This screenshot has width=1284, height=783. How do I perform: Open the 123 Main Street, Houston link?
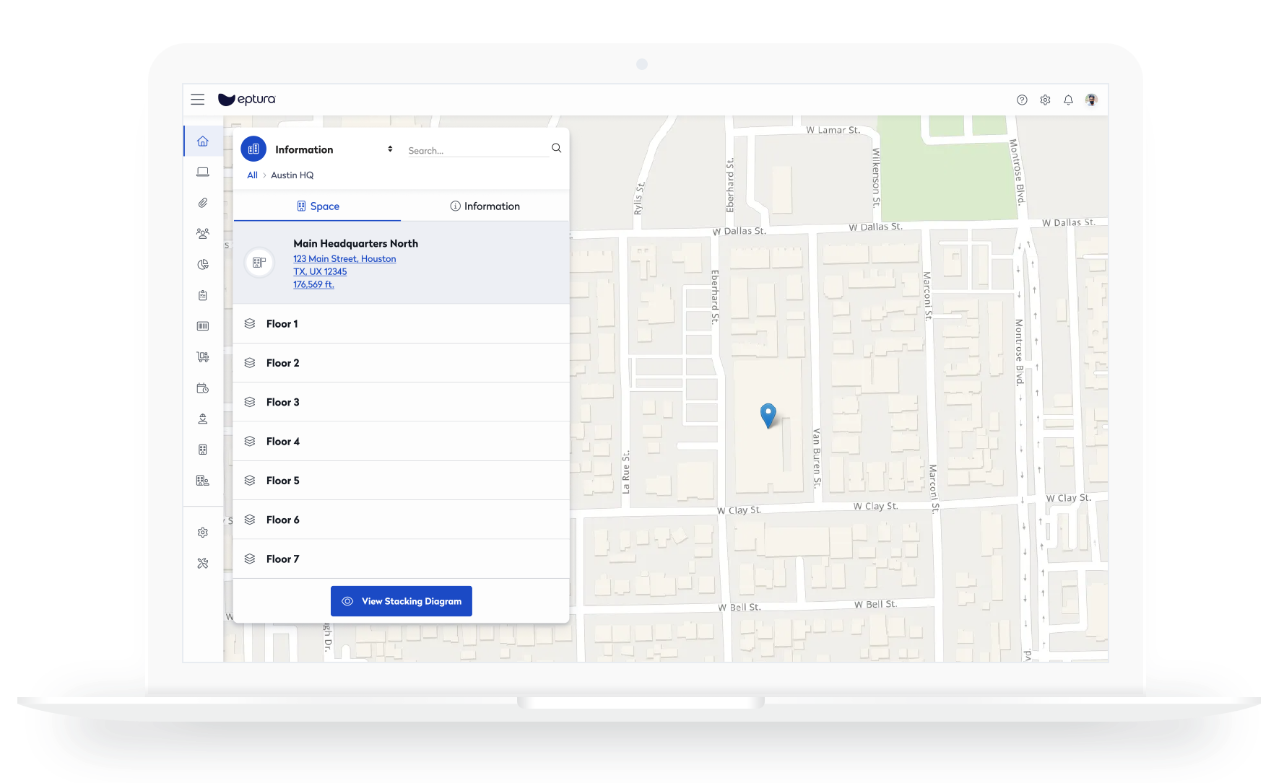point(344,259)
